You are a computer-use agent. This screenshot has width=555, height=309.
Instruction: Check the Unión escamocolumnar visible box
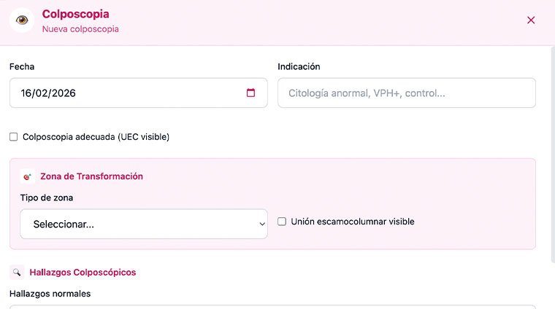tap(282, 222)
